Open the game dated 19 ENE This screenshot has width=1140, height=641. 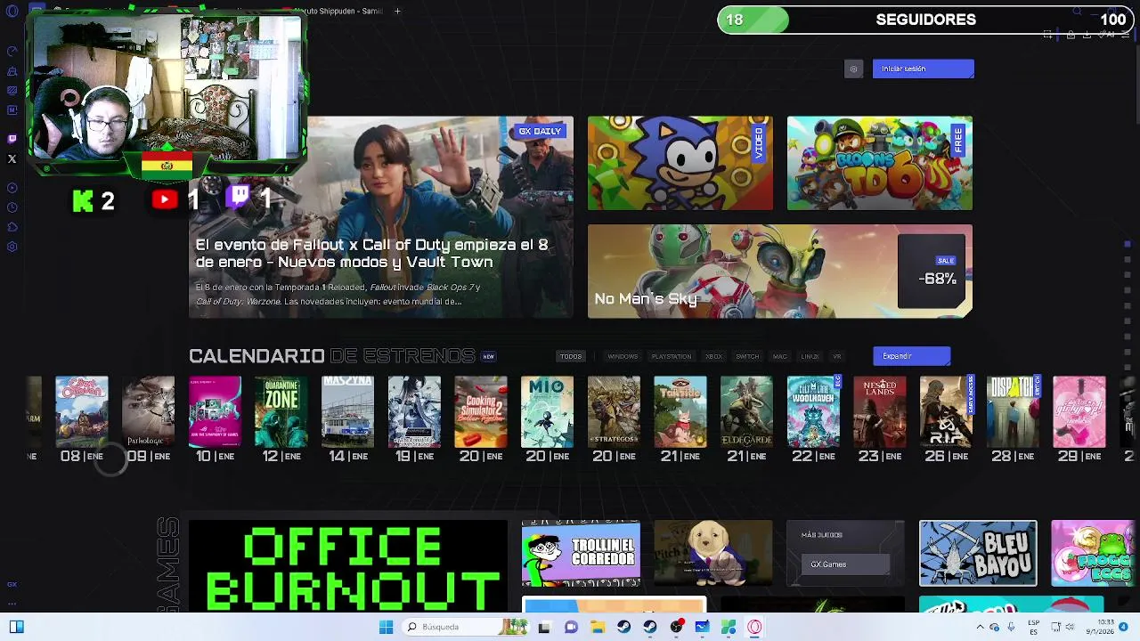tap(414, 412)
